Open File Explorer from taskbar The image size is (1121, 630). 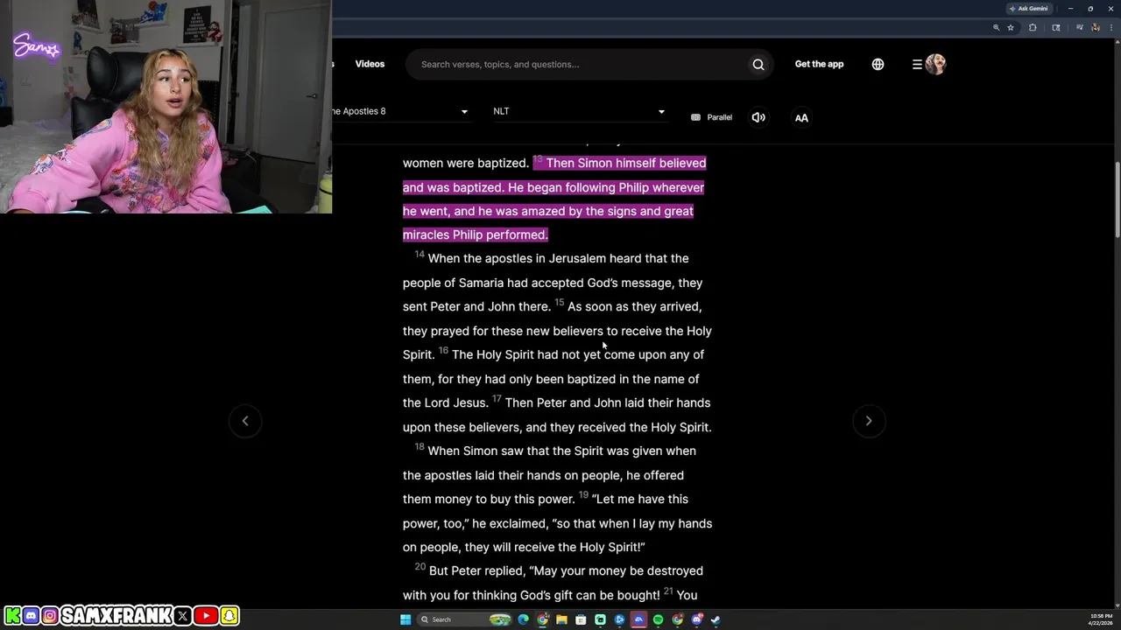pyautogui.click(x=561, y=619)
